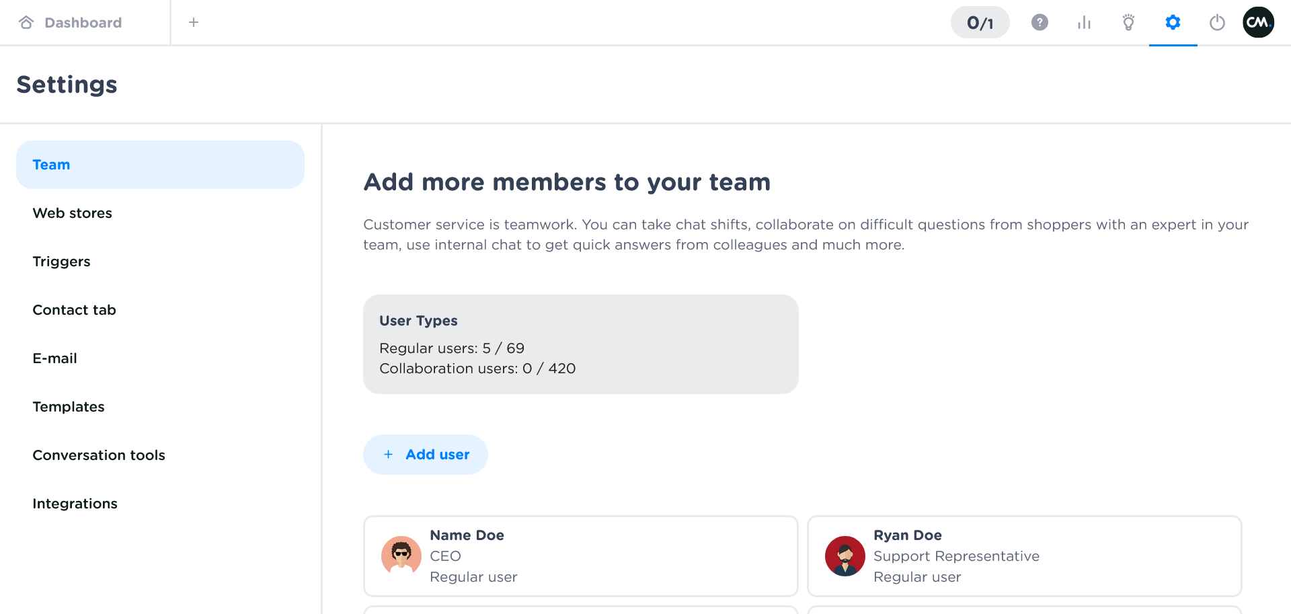Open Integrations settings
1291x614 pixels.
point(75,504)
